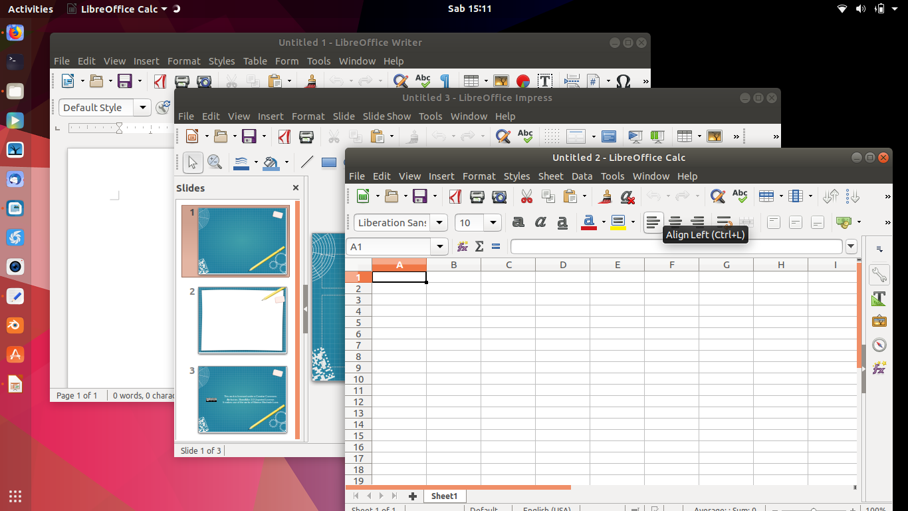Open the font color dropdown arrow in Calc
The width and height of the screenshot is (908, 511).
pyautogui.click(x=604, y=222)
